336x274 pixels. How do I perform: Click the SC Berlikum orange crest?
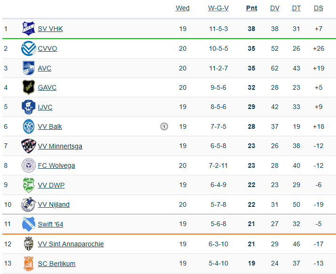[x=29, y=264]
